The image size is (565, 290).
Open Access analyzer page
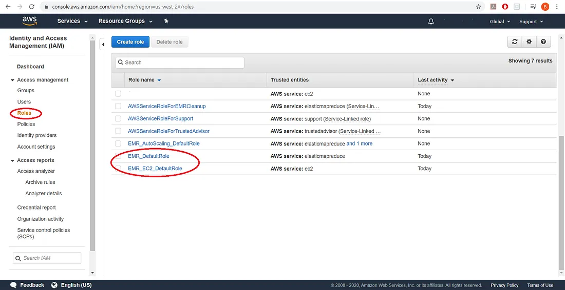36,171
